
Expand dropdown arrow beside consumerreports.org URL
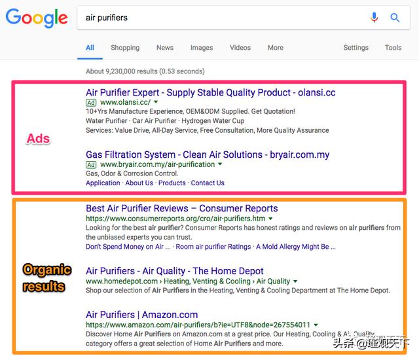[x=270, y=219]
